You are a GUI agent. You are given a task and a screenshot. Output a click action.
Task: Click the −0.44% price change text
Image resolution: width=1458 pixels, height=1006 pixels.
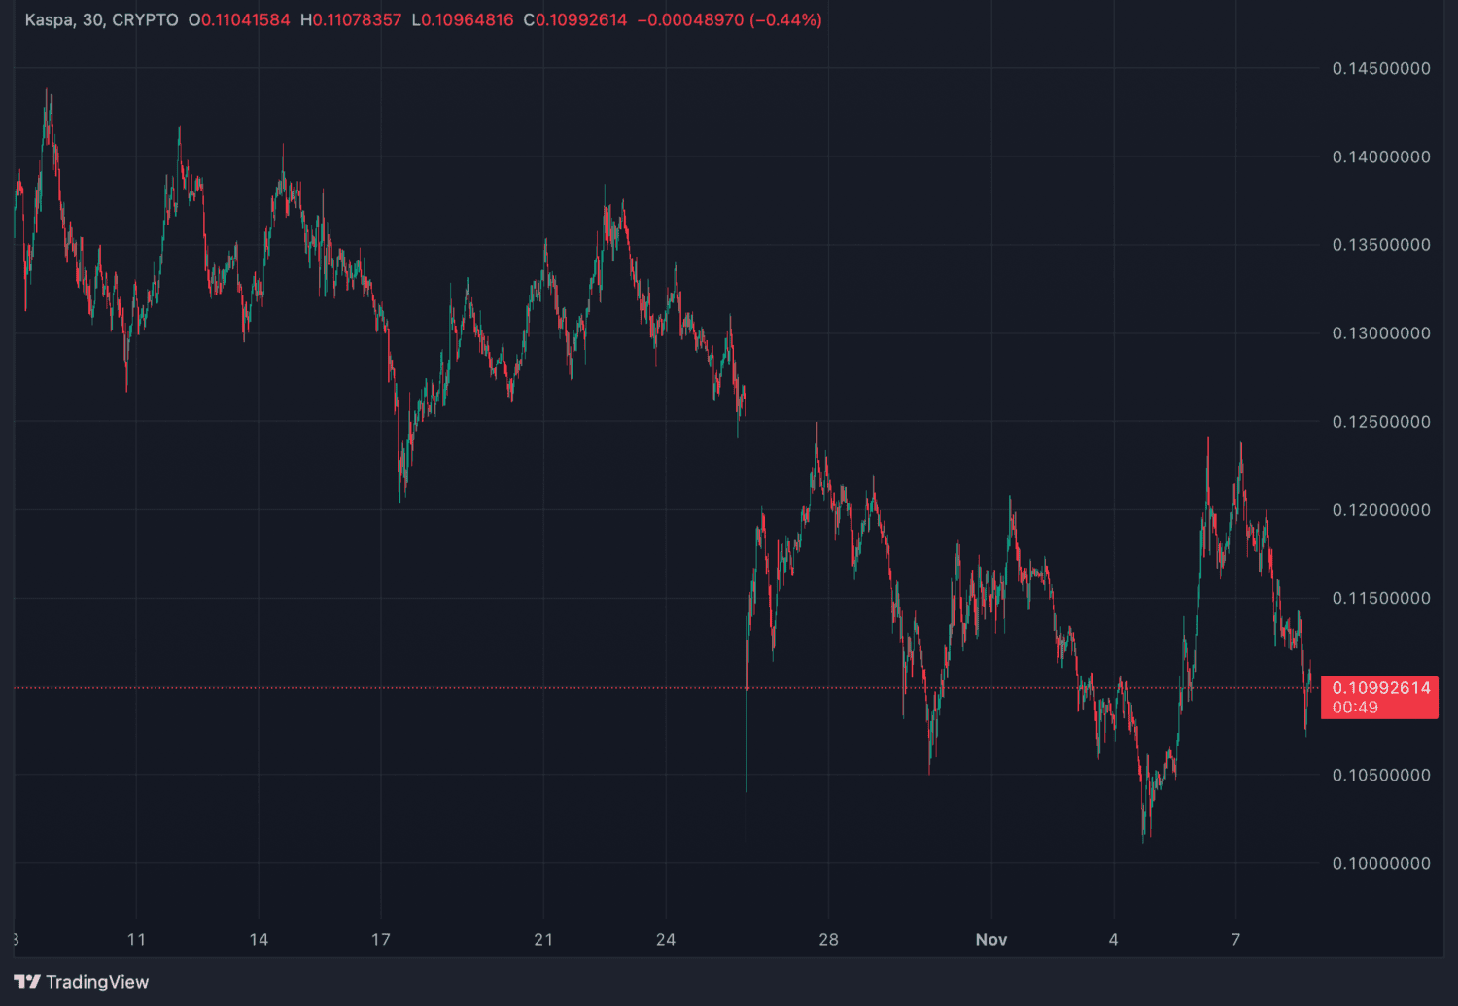(785, 19)
